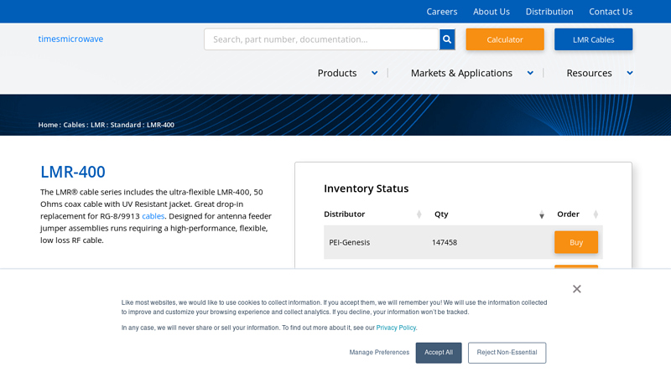Open the Resources dropdown chevron

(x=630, y=73)
